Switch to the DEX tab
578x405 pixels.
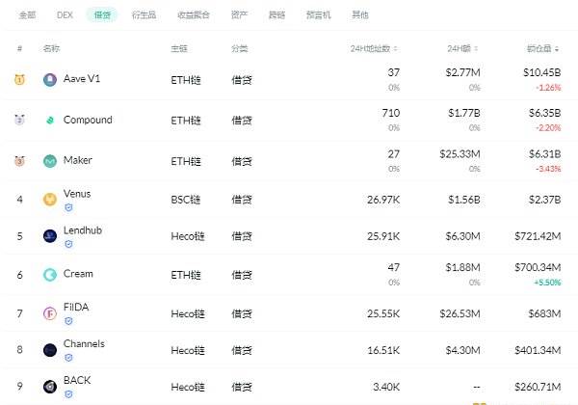point(65,14)
